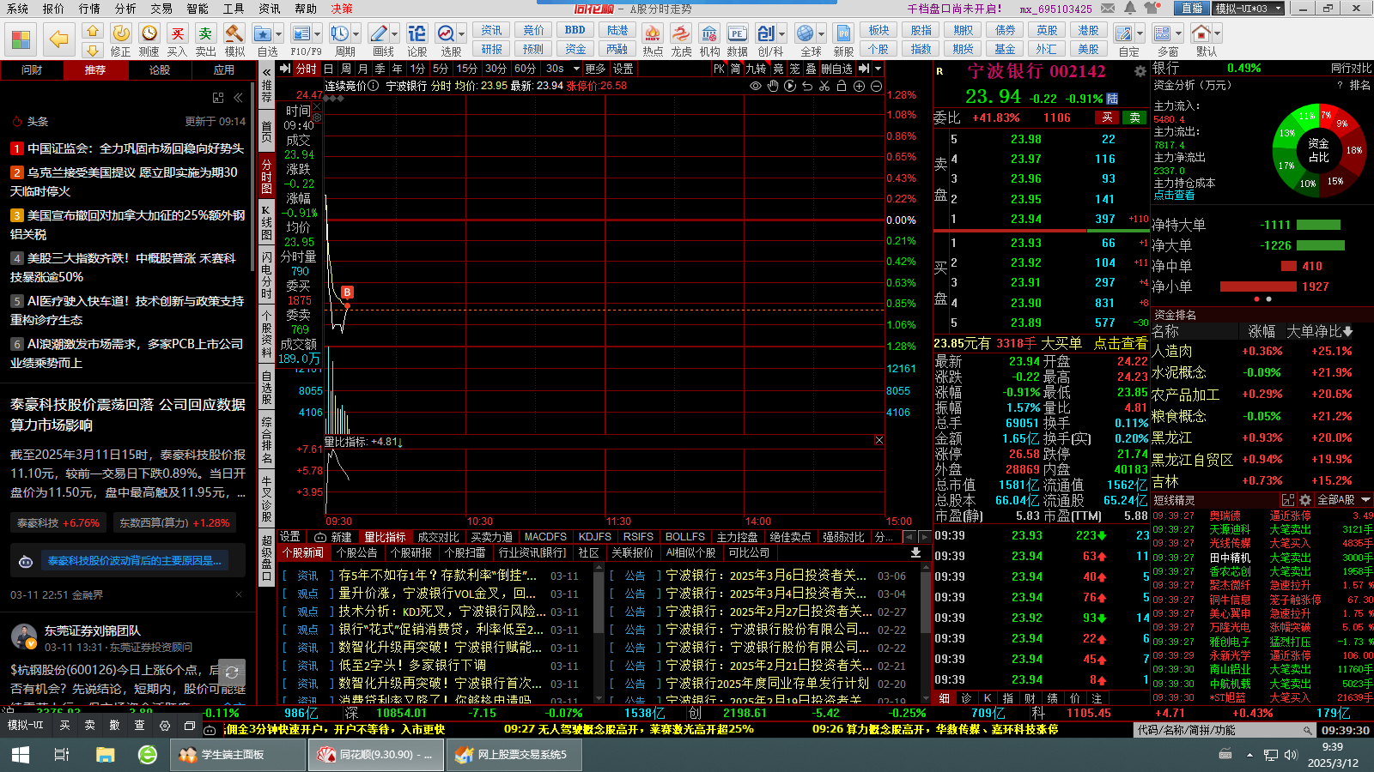This screenshot has height=772, width=1374.
Task: Click the undo arrow in chart toolbar
Action: (x=807, y=86)
